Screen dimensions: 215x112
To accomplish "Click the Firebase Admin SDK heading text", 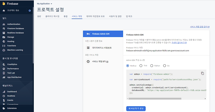I will coord(135,35).
